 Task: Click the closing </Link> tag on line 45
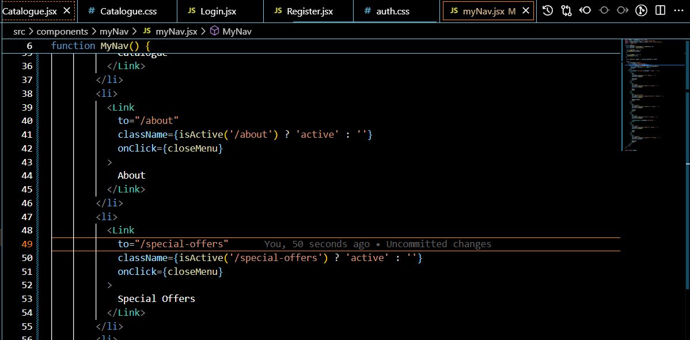tap(126, 189)
